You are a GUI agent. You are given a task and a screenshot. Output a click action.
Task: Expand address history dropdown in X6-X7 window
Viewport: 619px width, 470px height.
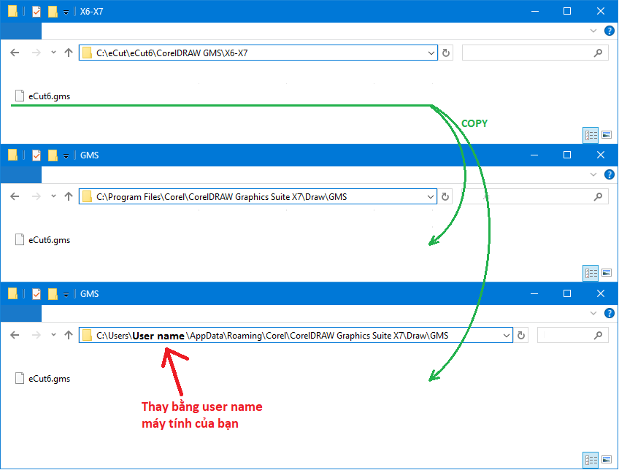[431, 53]
